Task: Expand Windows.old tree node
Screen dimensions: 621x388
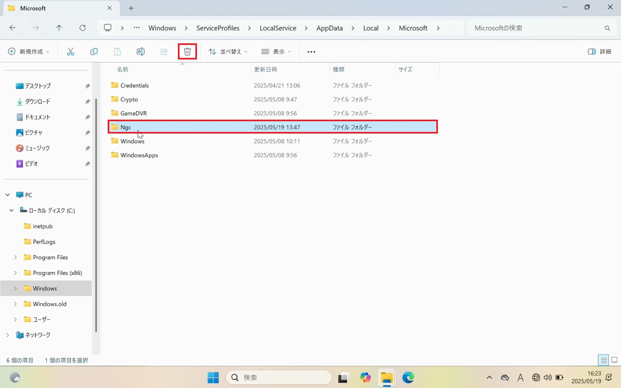Action: (15, 304)
